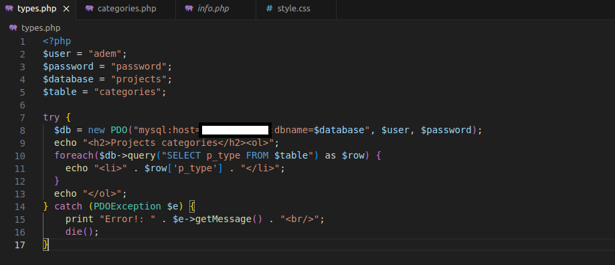Click the "categories" string on line 5

click(x=127, y=92)
